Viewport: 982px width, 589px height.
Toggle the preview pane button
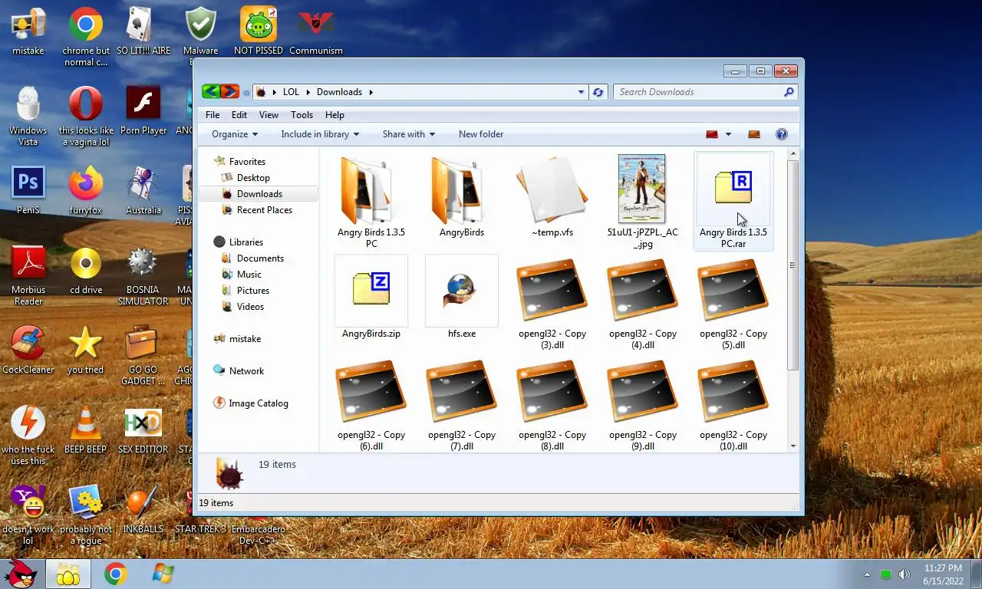coord(754,134)
